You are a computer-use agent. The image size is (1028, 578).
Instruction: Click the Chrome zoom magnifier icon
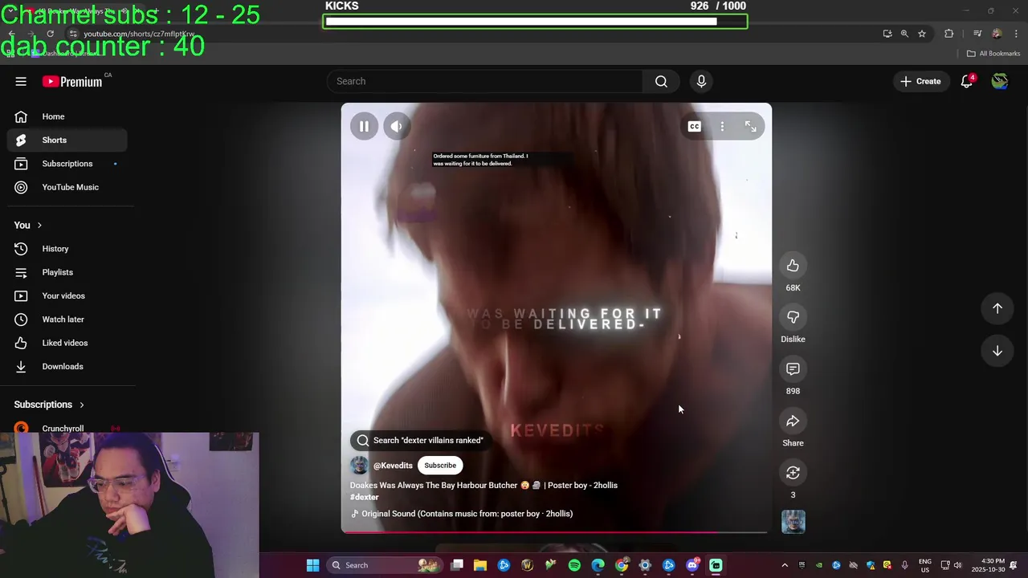[904, 34]
